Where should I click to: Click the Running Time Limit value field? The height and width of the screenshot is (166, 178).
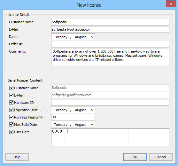click(73, 117)
